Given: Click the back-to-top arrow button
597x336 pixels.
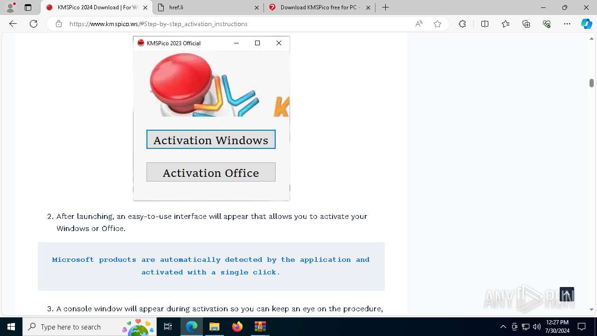Looking at the screenshot, I should tap(567, 294).
